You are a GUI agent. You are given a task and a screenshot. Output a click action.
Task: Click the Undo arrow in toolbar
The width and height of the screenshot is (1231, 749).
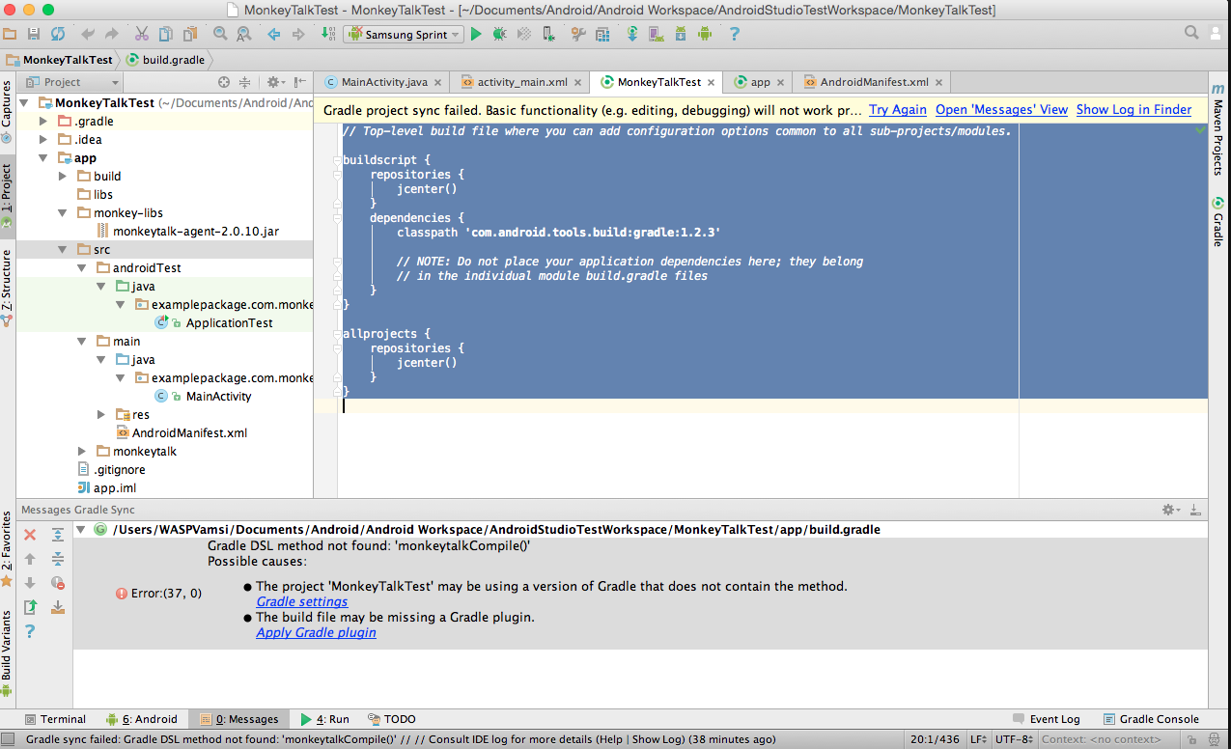88,34
